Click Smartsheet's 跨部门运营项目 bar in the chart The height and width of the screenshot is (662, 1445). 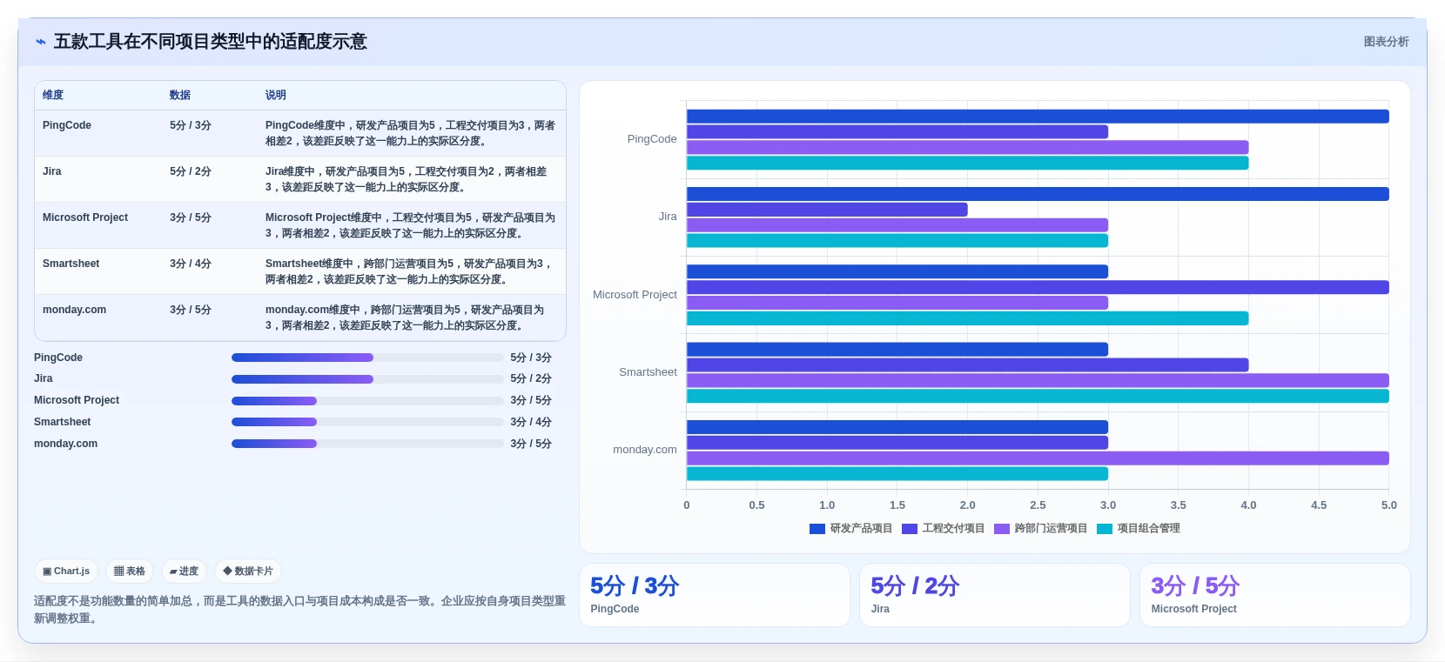(x=1038, y=380)
